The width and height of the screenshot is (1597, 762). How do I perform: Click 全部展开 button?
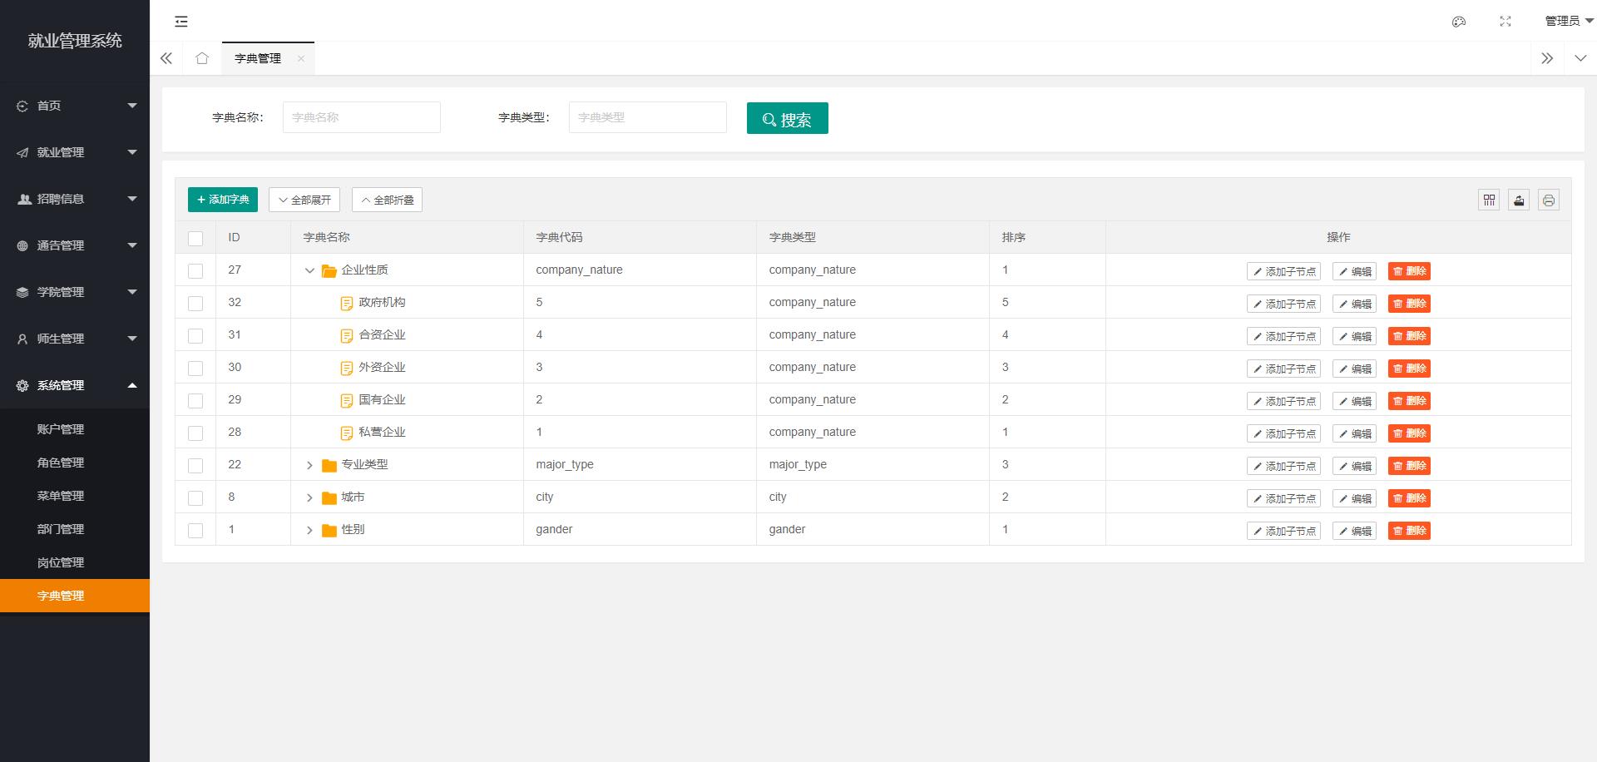[x=304, y=200]
